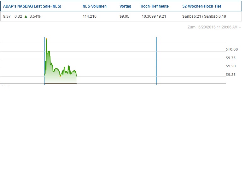Click the 10.3699 / 9.21 high-low value

click(154, 16)
